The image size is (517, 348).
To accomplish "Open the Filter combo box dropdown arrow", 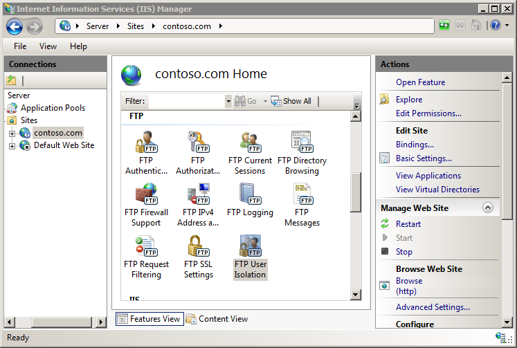I will pyautogui.click(x=228, y=101).
